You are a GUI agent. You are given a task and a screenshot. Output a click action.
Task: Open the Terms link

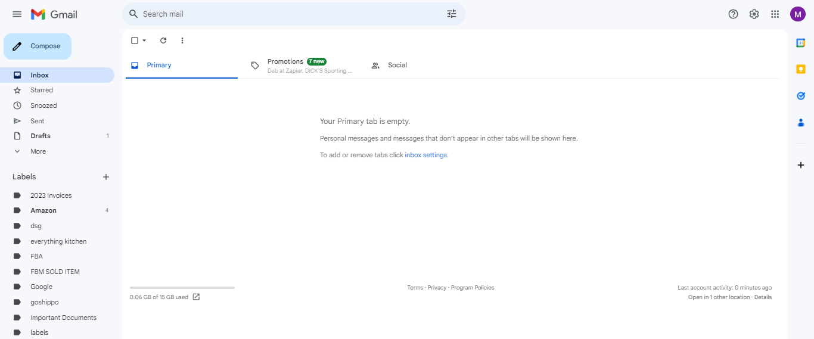[x=415, y=288]
